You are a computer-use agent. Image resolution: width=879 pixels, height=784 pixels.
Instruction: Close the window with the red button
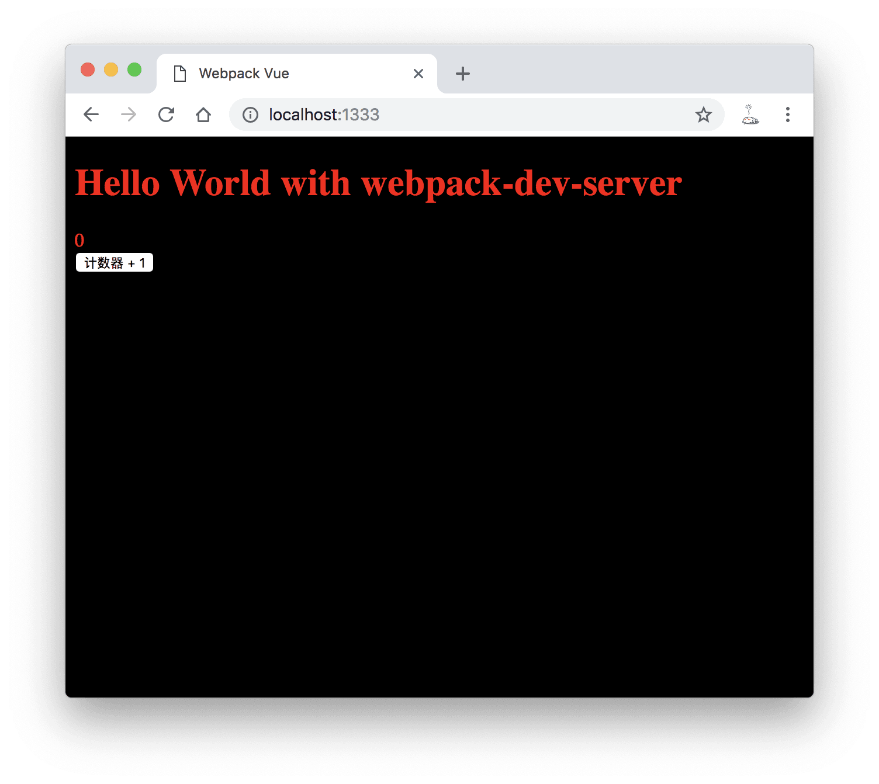(x=88, y=70)
